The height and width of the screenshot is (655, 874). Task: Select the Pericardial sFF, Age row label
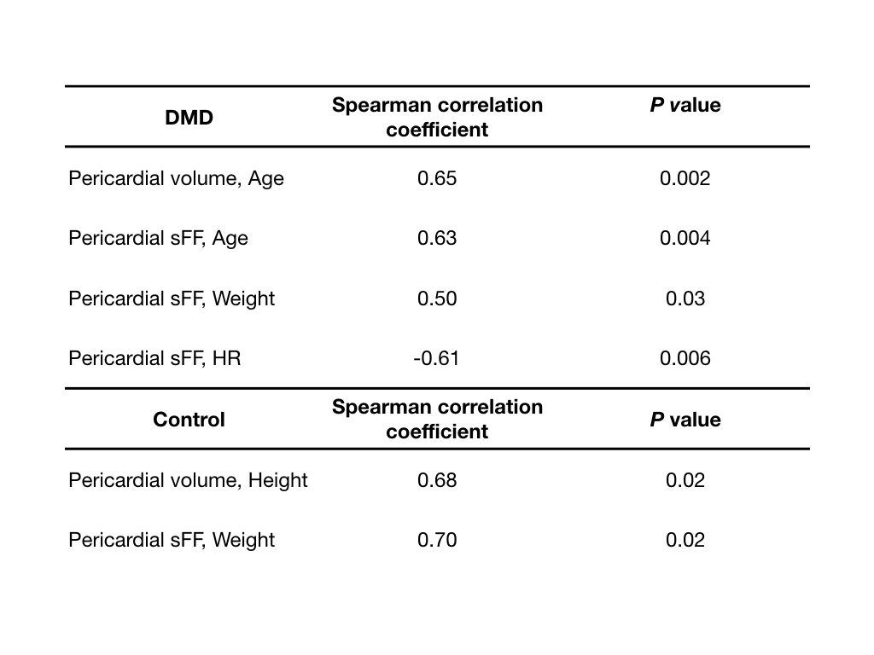[x=158, y=238]
